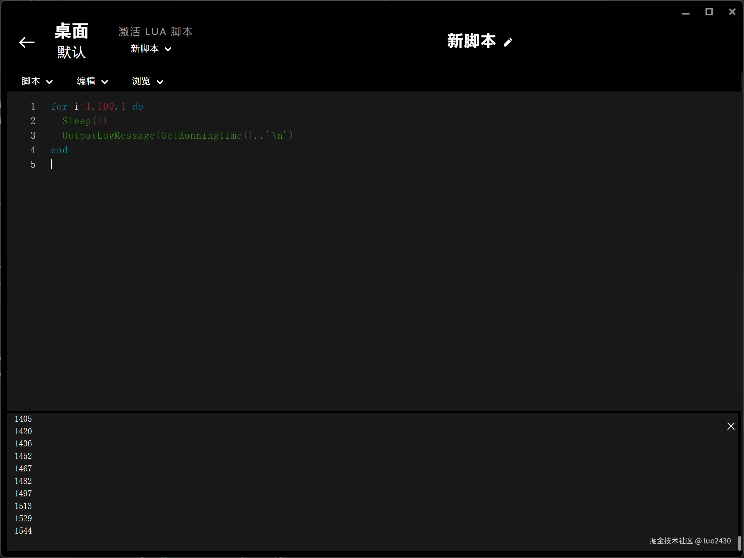Close the script editor window

tap(732, 12)
